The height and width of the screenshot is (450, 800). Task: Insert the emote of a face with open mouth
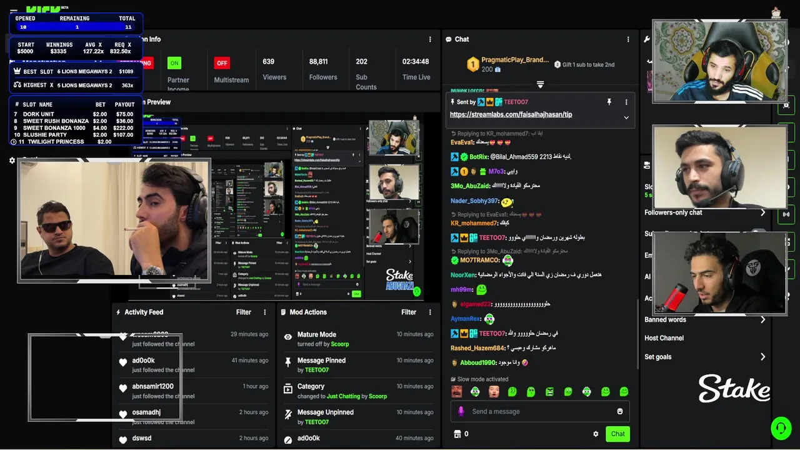pos(494,392)
